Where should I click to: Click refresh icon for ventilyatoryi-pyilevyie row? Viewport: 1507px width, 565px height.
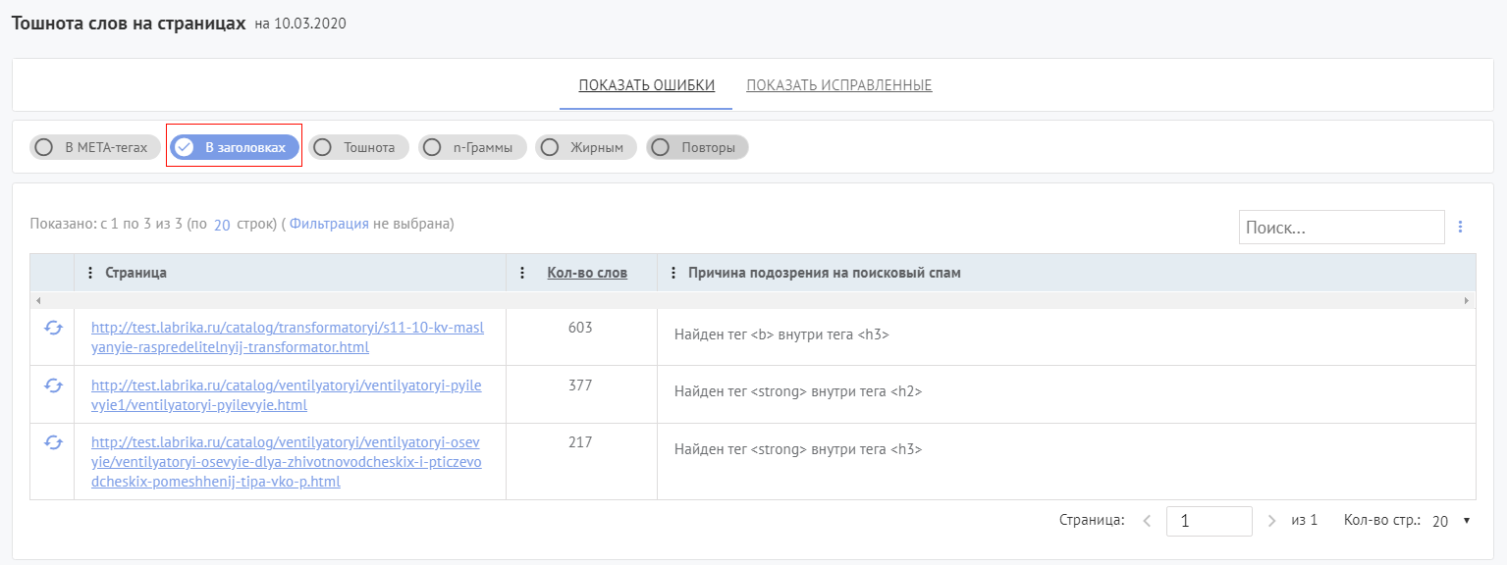pyautogui.click(x=53, y=385)
